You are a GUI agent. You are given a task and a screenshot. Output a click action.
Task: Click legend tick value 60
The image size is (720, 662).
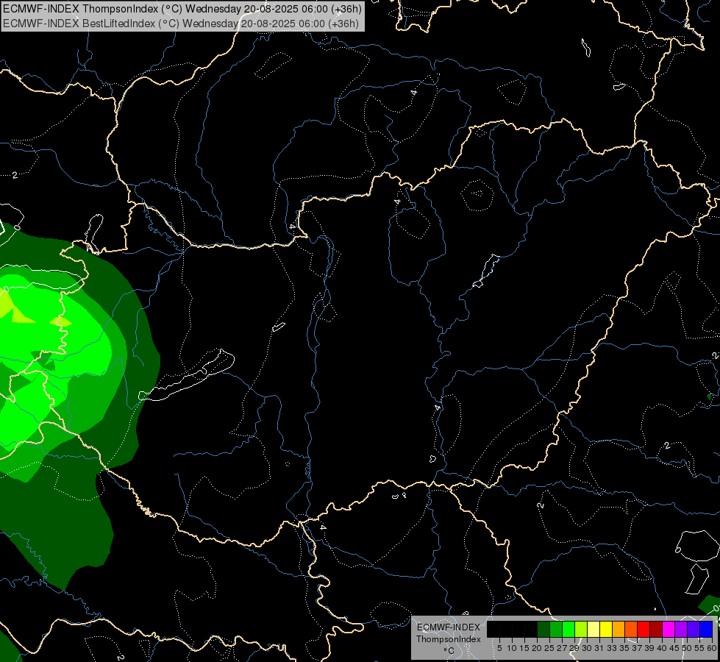click(x=712, y=648)
